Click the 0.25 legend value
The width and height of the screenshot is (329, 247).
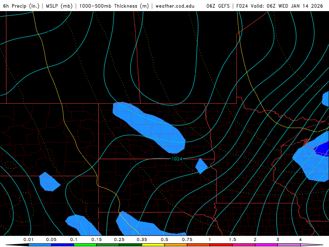pyautogui.click(x=119, y=240)
